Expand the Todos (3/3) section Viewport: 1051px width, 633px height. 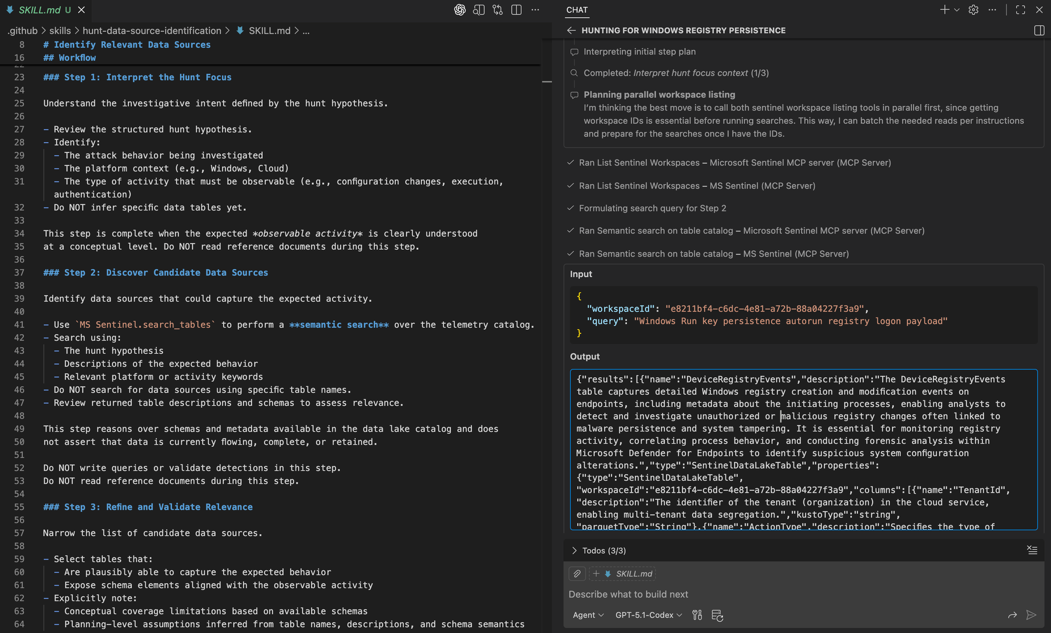coord(574,551)
